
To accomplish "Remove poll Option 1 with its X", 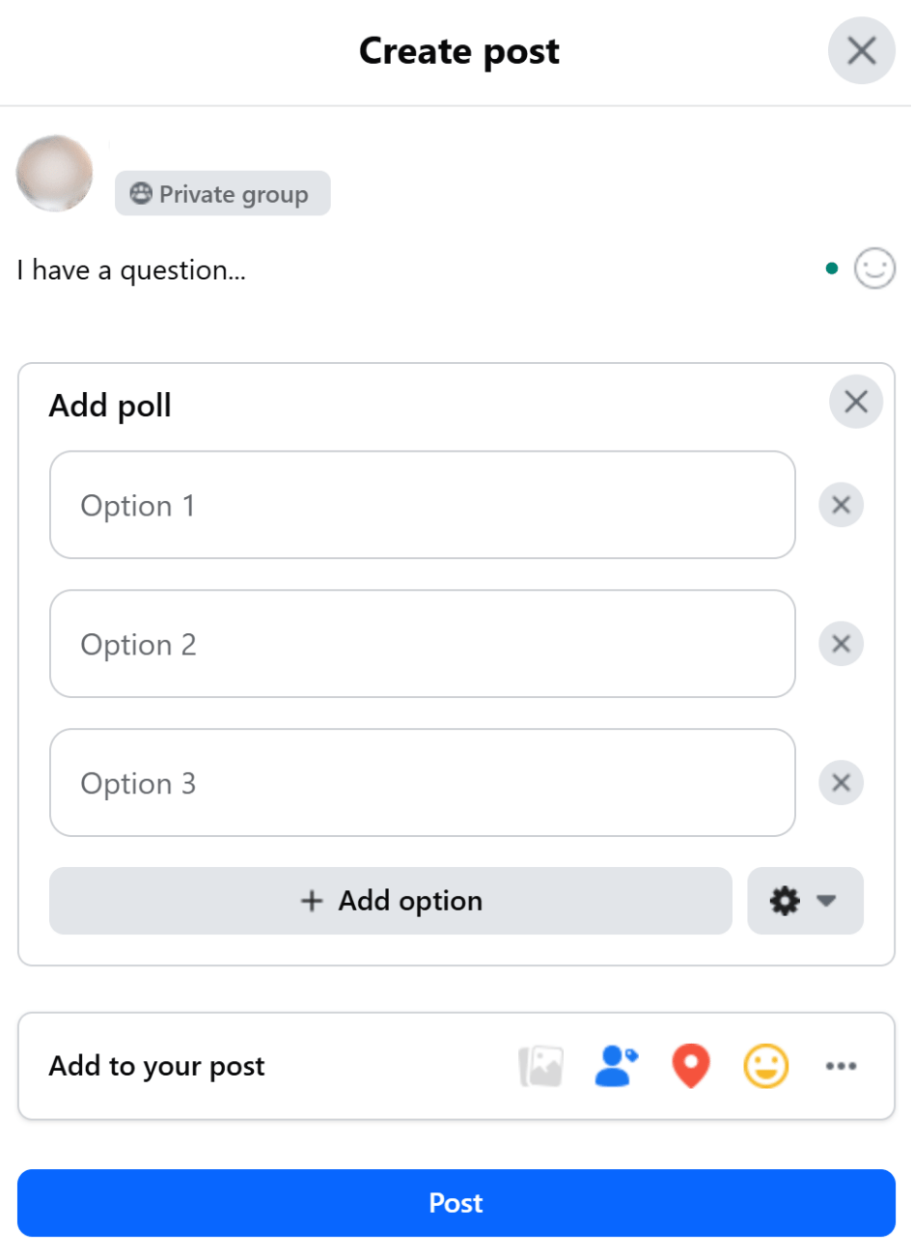I will (841, 505).
